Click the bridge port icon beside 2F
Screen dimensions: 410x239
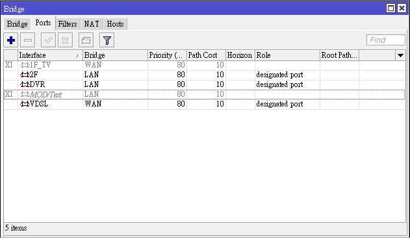25,75
